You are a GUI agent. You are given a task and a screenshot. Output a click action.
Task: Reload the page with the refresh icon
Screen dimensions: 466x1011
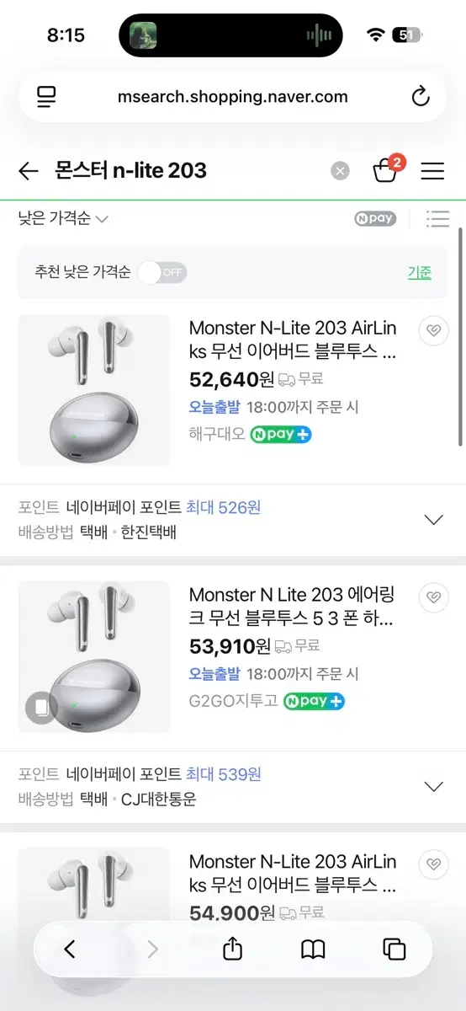coord(421,97)
